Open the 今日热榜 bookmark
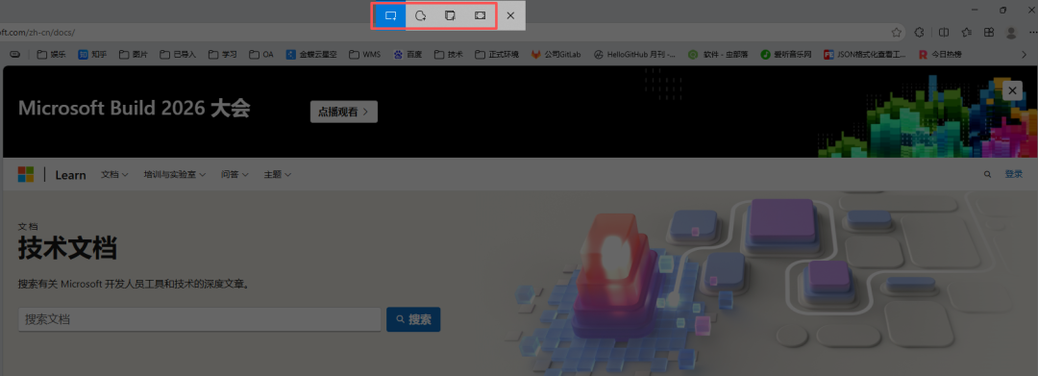Image resolution: width=1038 pixels, height=376 pixels. [940, 54]
